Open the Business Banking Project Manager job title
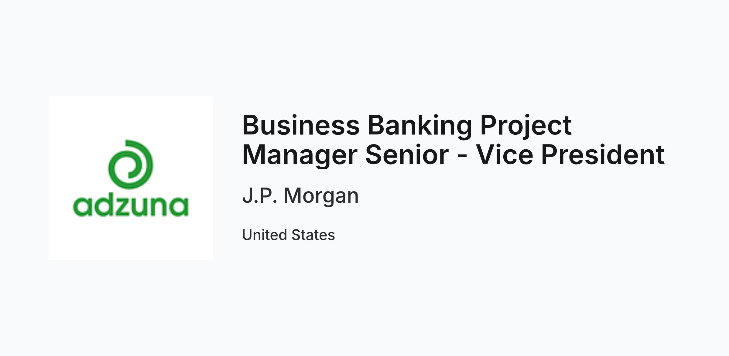 453,140
